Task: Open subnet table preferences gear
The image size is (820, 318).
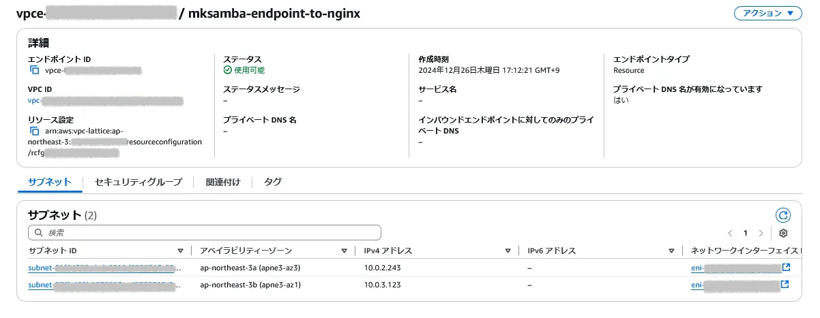Action: pos(783,233)
